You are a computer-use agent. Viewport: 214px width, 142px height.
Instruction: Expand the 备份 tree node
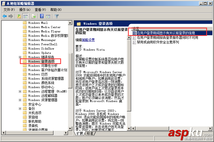[x=20, y=109]
